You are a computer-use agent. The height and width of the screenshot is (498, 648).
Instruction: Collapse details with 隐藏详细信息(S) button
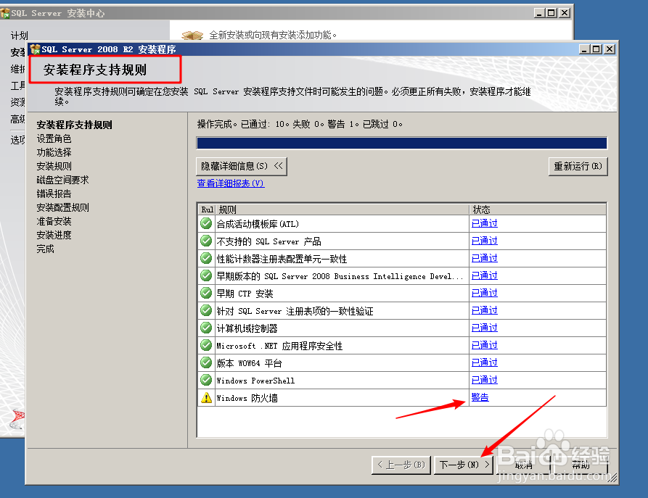coord(242,166)
